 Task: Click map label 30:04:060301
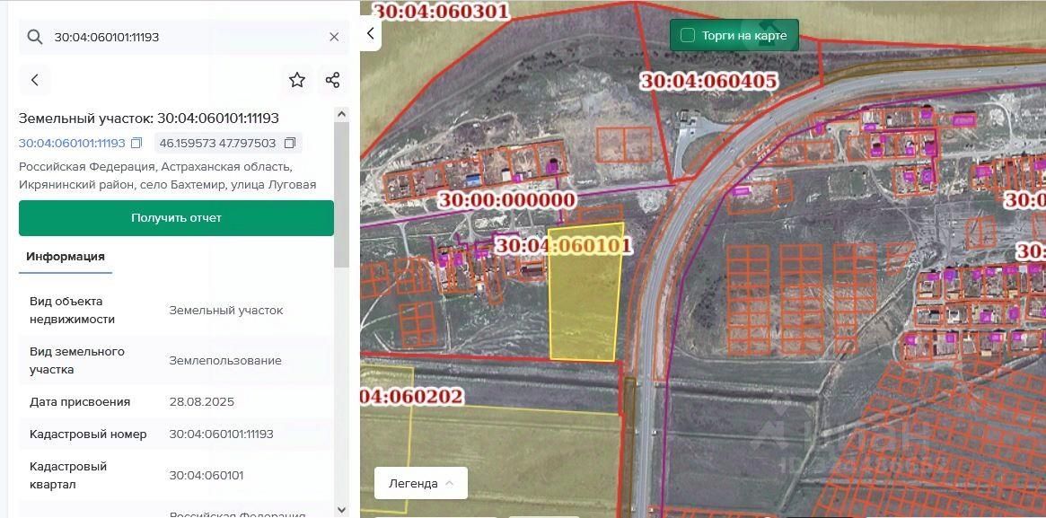[x=440, y=11]
